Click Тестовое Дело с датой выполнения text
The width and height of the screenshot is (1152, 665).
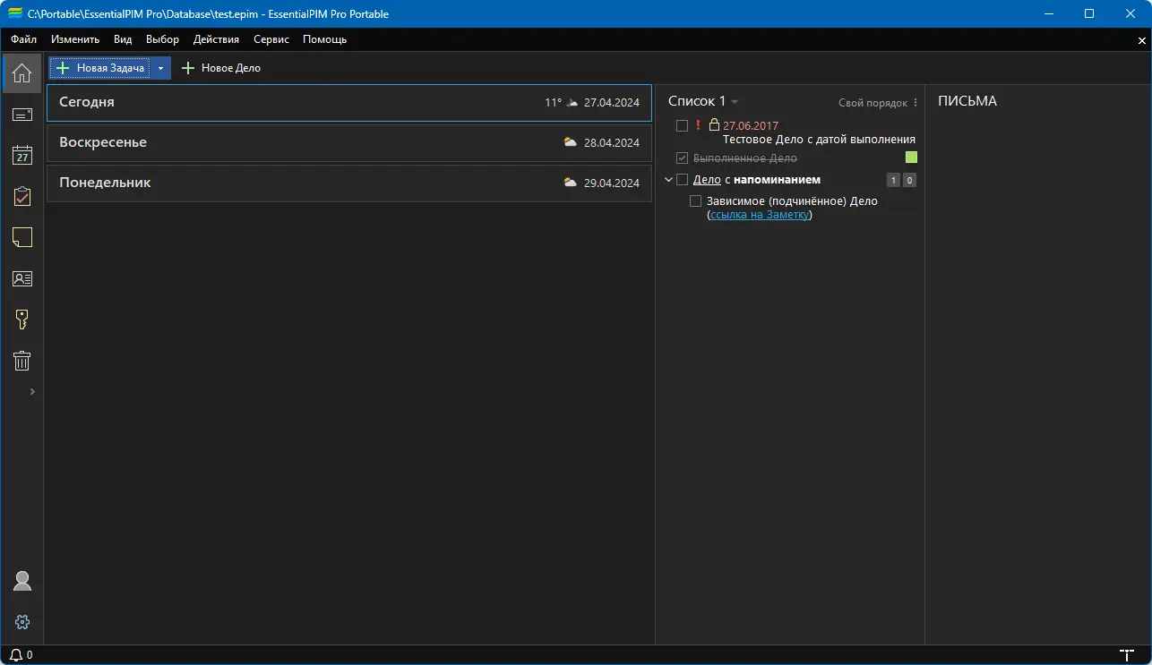pyautogui.click(x=819, y=140)
